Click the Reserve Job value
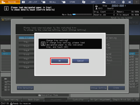This screenshot has width=140, height=105. [114, 15]
